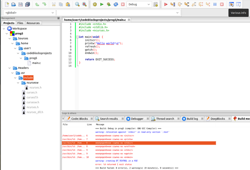Collapse the ncursesw folder node
Viewport: 250px width, 170px height.
[x=18, y=82]
